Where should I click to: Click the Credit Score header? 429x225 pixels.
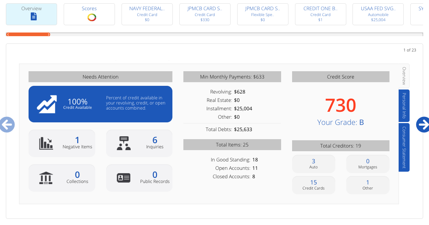pyautogui.click(x=341, y=77)
